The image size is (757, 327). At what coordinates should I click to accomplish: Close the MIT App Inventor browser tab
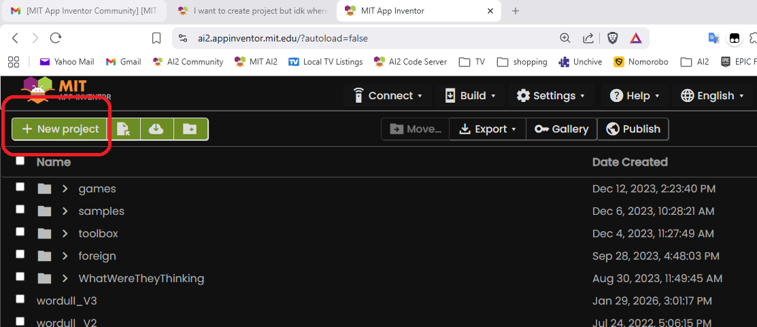490,11
